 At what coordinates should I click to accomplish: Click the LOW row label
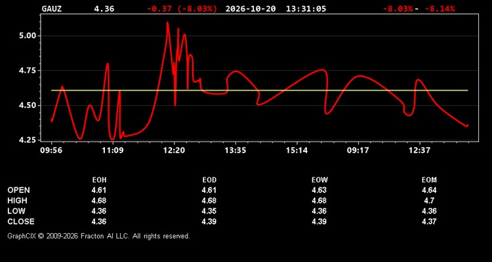(16, 211)
